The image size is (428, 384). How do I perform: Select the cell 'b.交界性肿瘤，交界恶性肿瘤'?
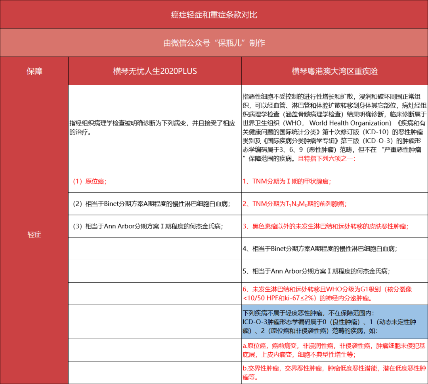click(x=334, y=373)
